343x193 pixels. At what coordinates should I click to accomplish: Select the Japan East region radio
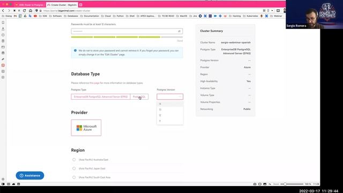[x=74, y=168]
